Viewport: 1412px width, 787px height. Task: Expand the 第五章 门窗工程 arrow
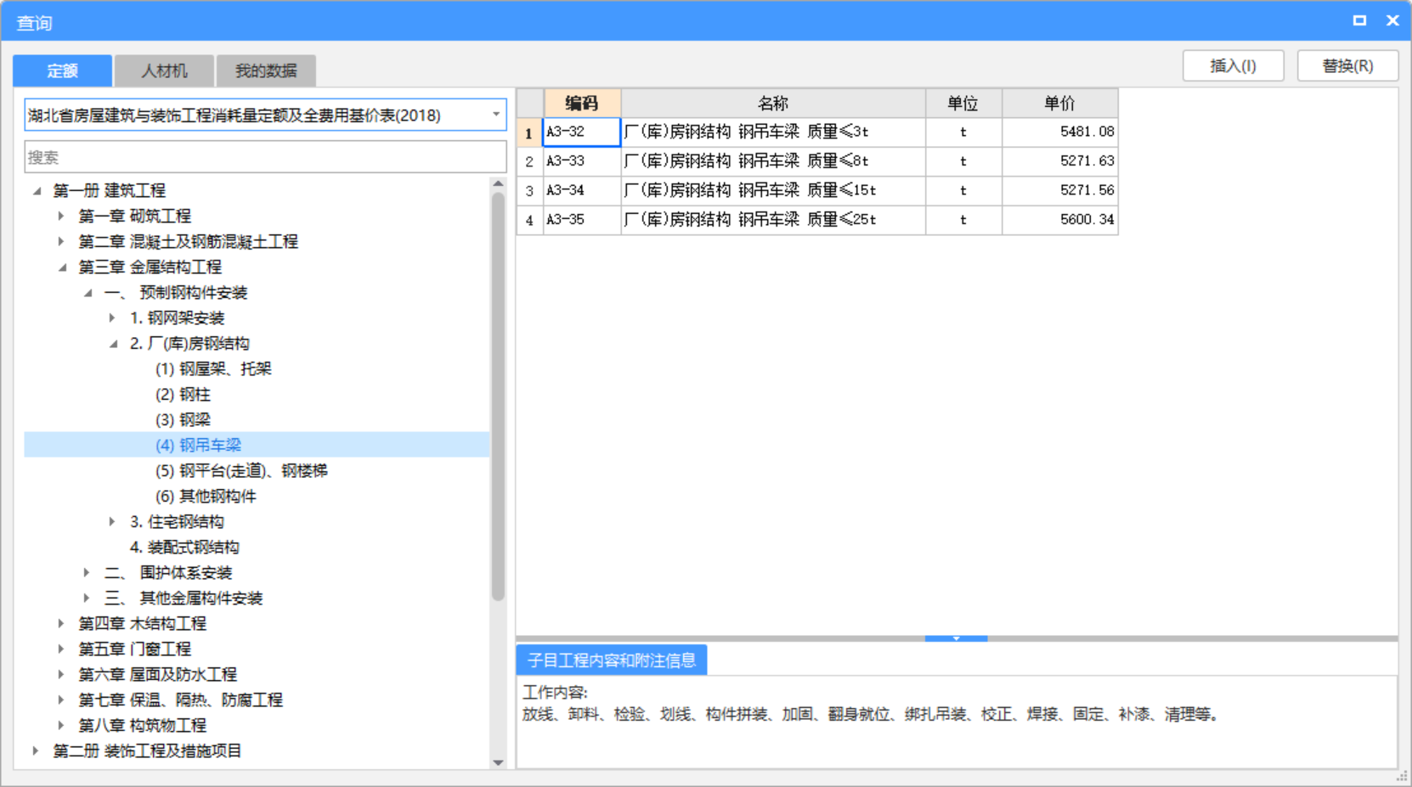click(x=61, y=649)
